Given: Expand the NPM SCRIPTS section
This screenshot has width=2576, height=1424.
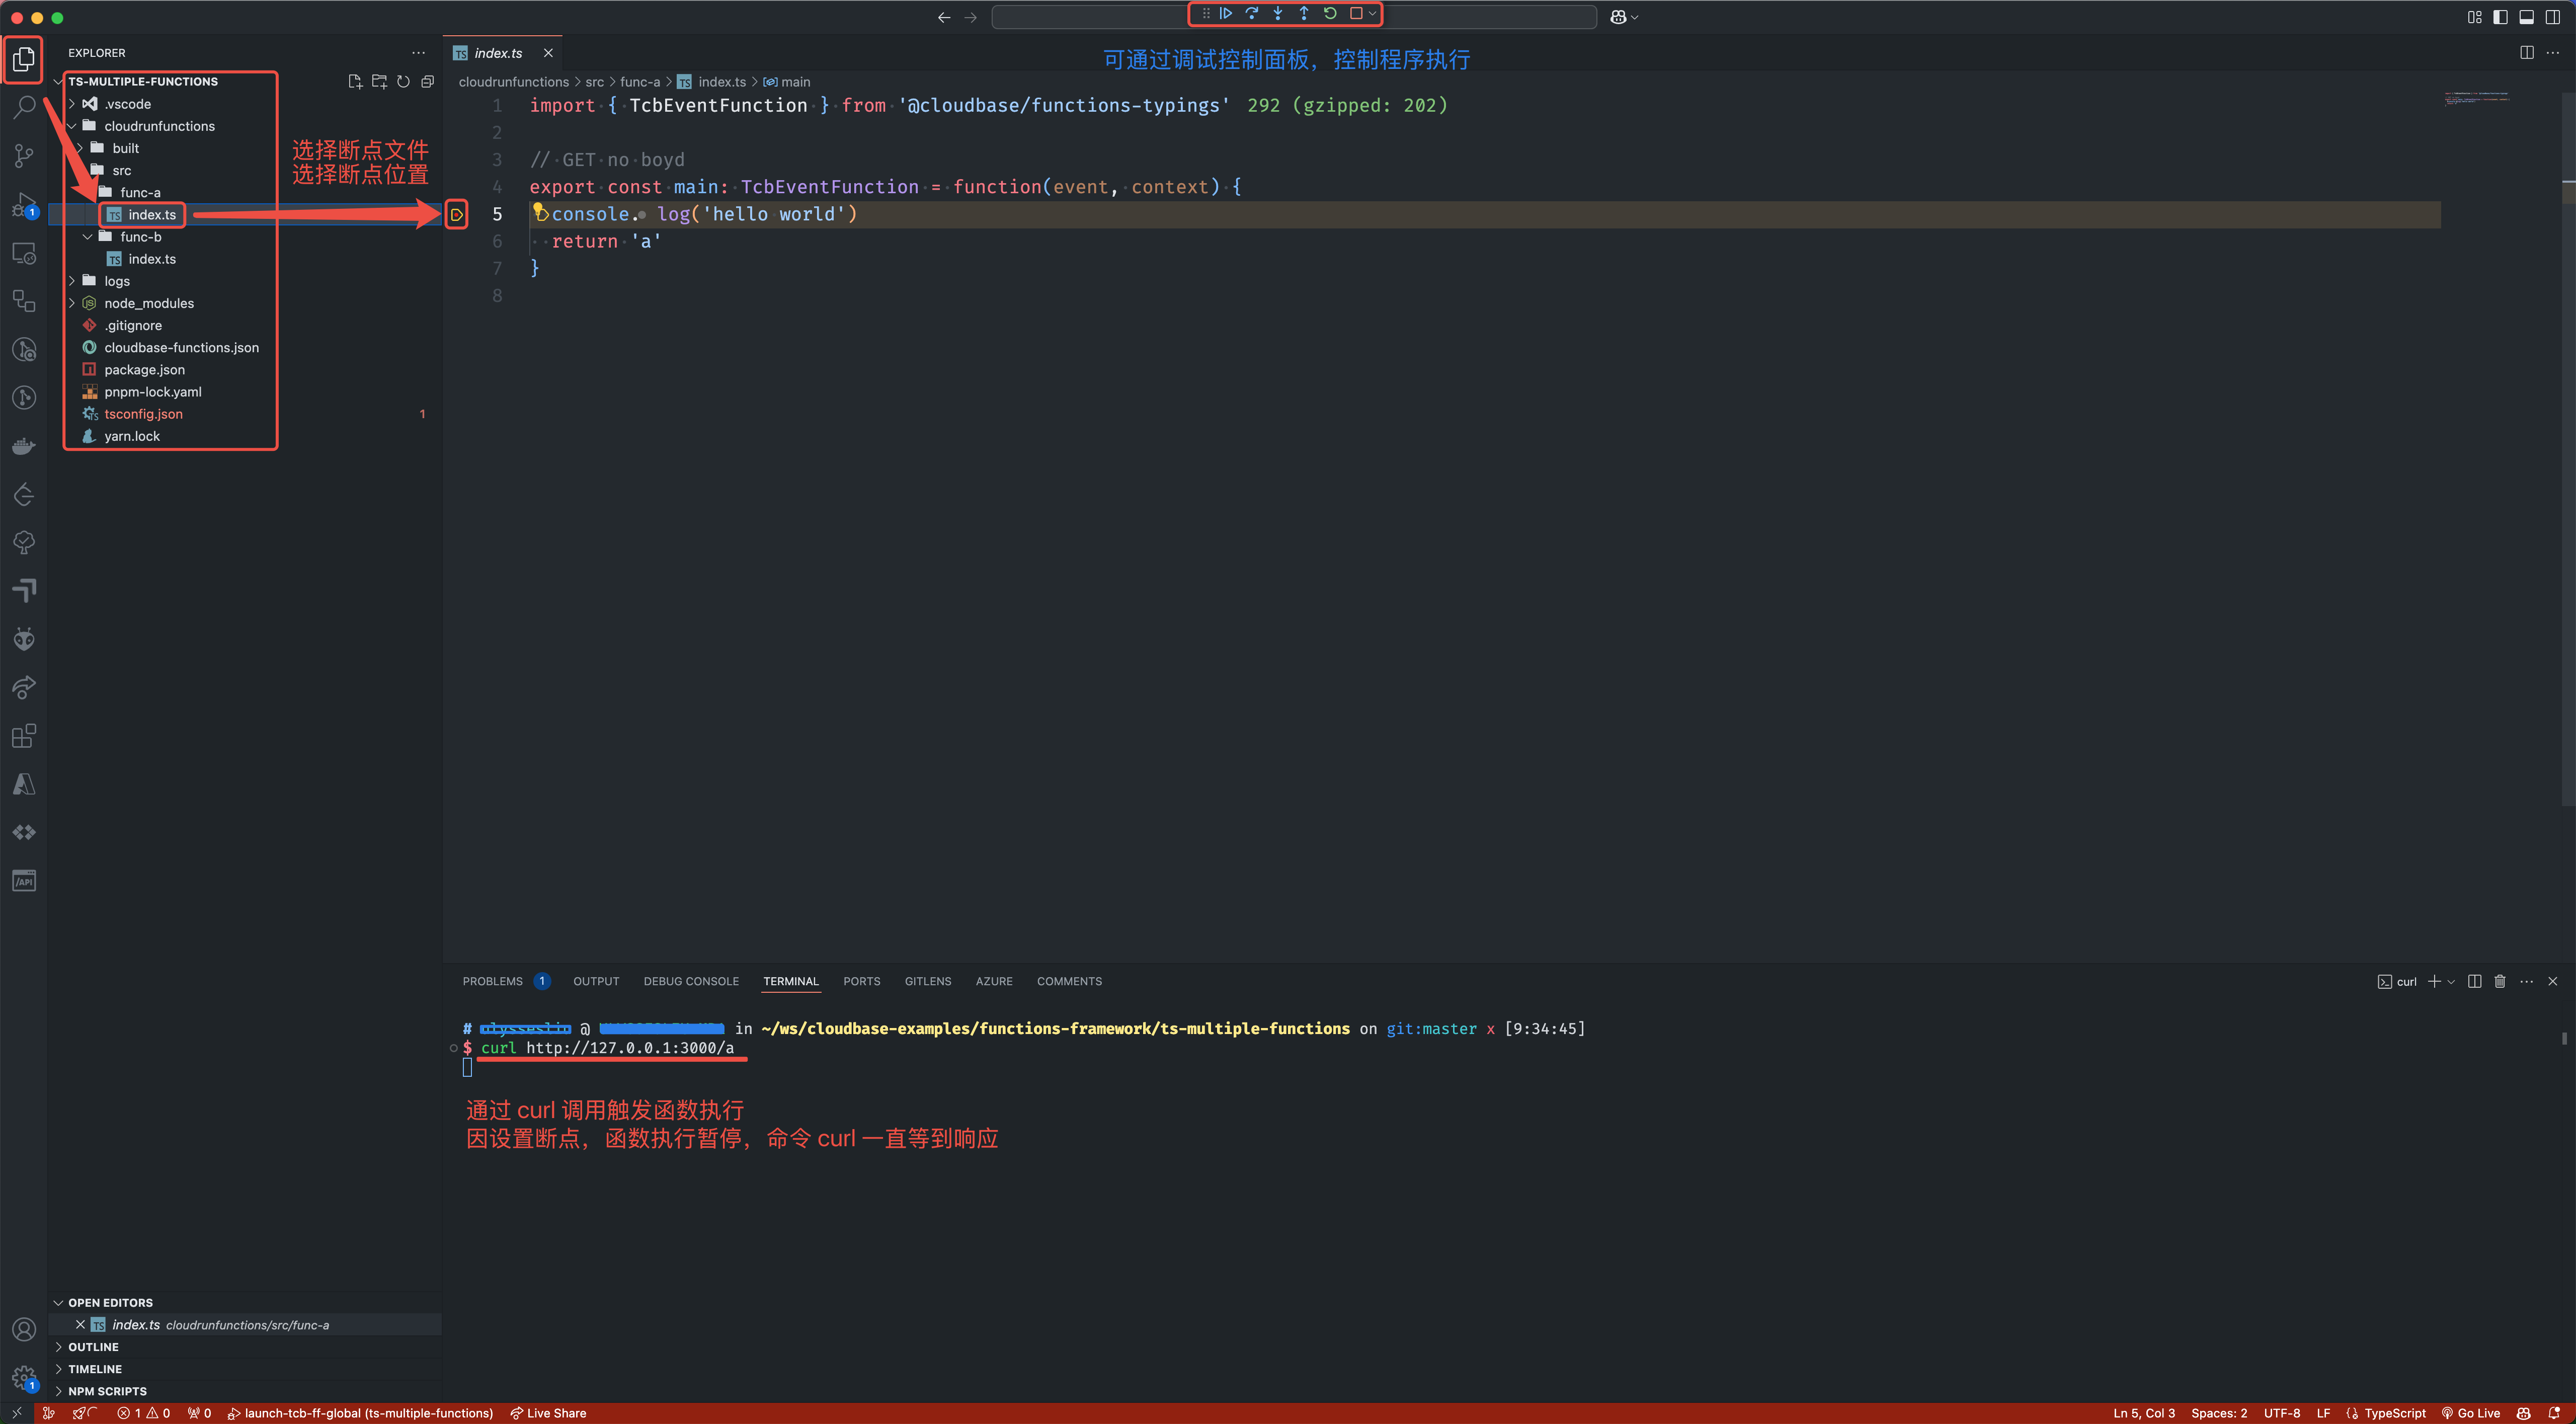Looking at the screenshot, I should pos(107,1391).
